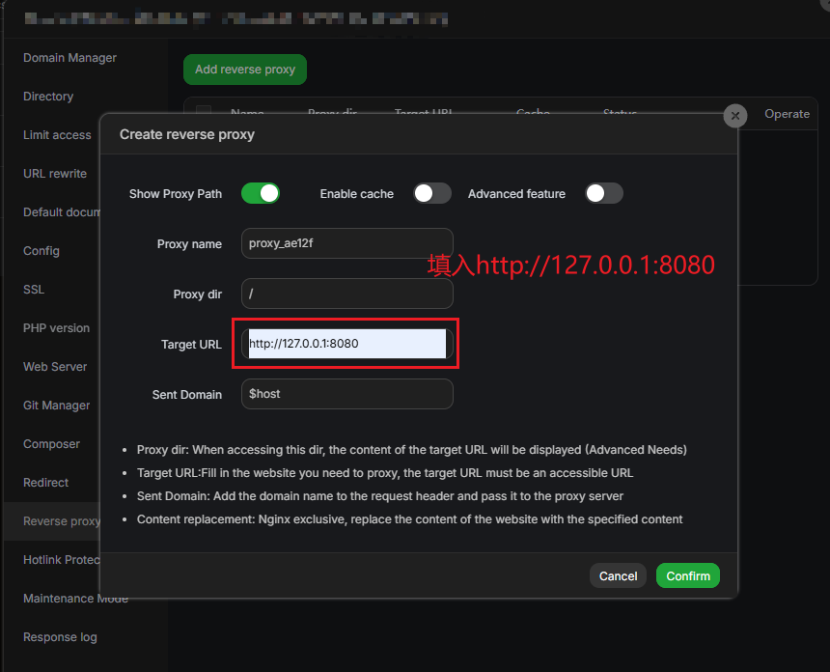Select Composer in the sidebar
This screenshot has width=830, height=672.
(51, 444)
